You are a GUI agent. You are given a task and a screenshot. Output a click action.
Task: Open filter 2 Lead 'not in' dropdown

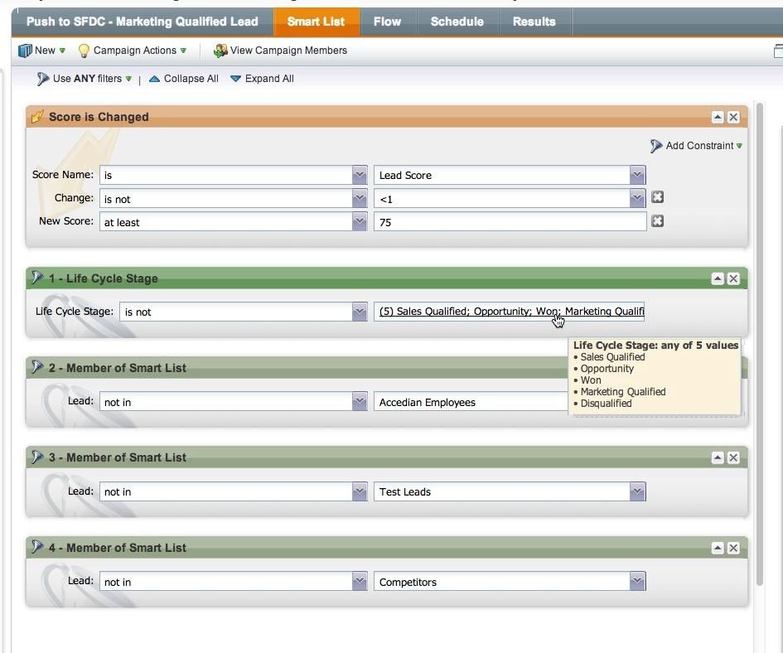coord(360,402)
